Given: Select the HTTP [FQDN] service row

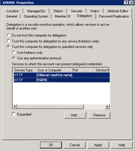Looking at the screenshot, I should coord(62,80).
